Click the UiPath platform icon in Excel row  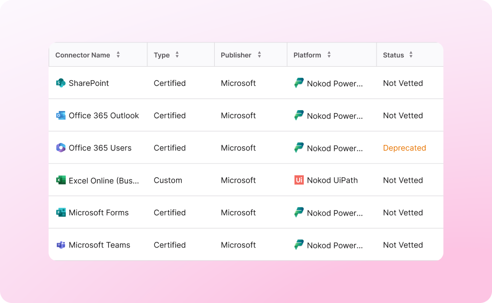click(x=298, y=180)
